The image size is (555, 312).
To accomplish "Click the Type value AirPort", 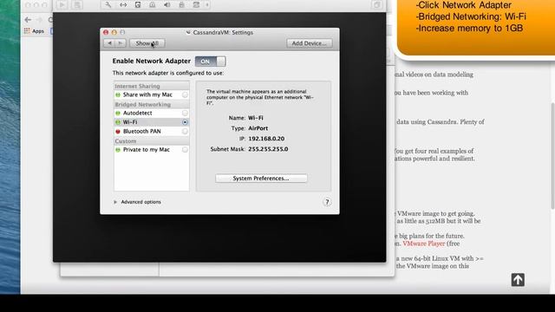I will (258, 128).
